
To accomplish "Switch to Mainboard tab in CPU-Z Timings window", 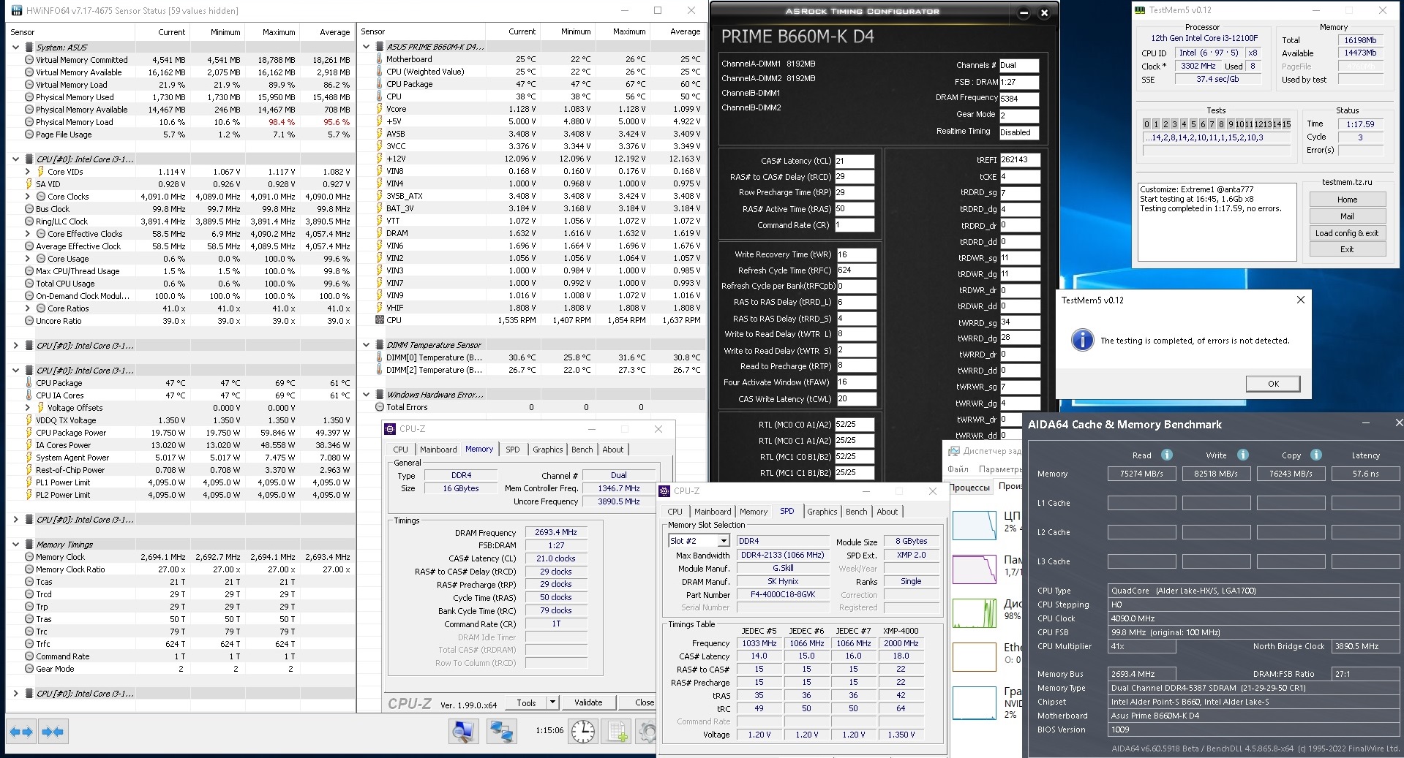I will pos(438,450).
